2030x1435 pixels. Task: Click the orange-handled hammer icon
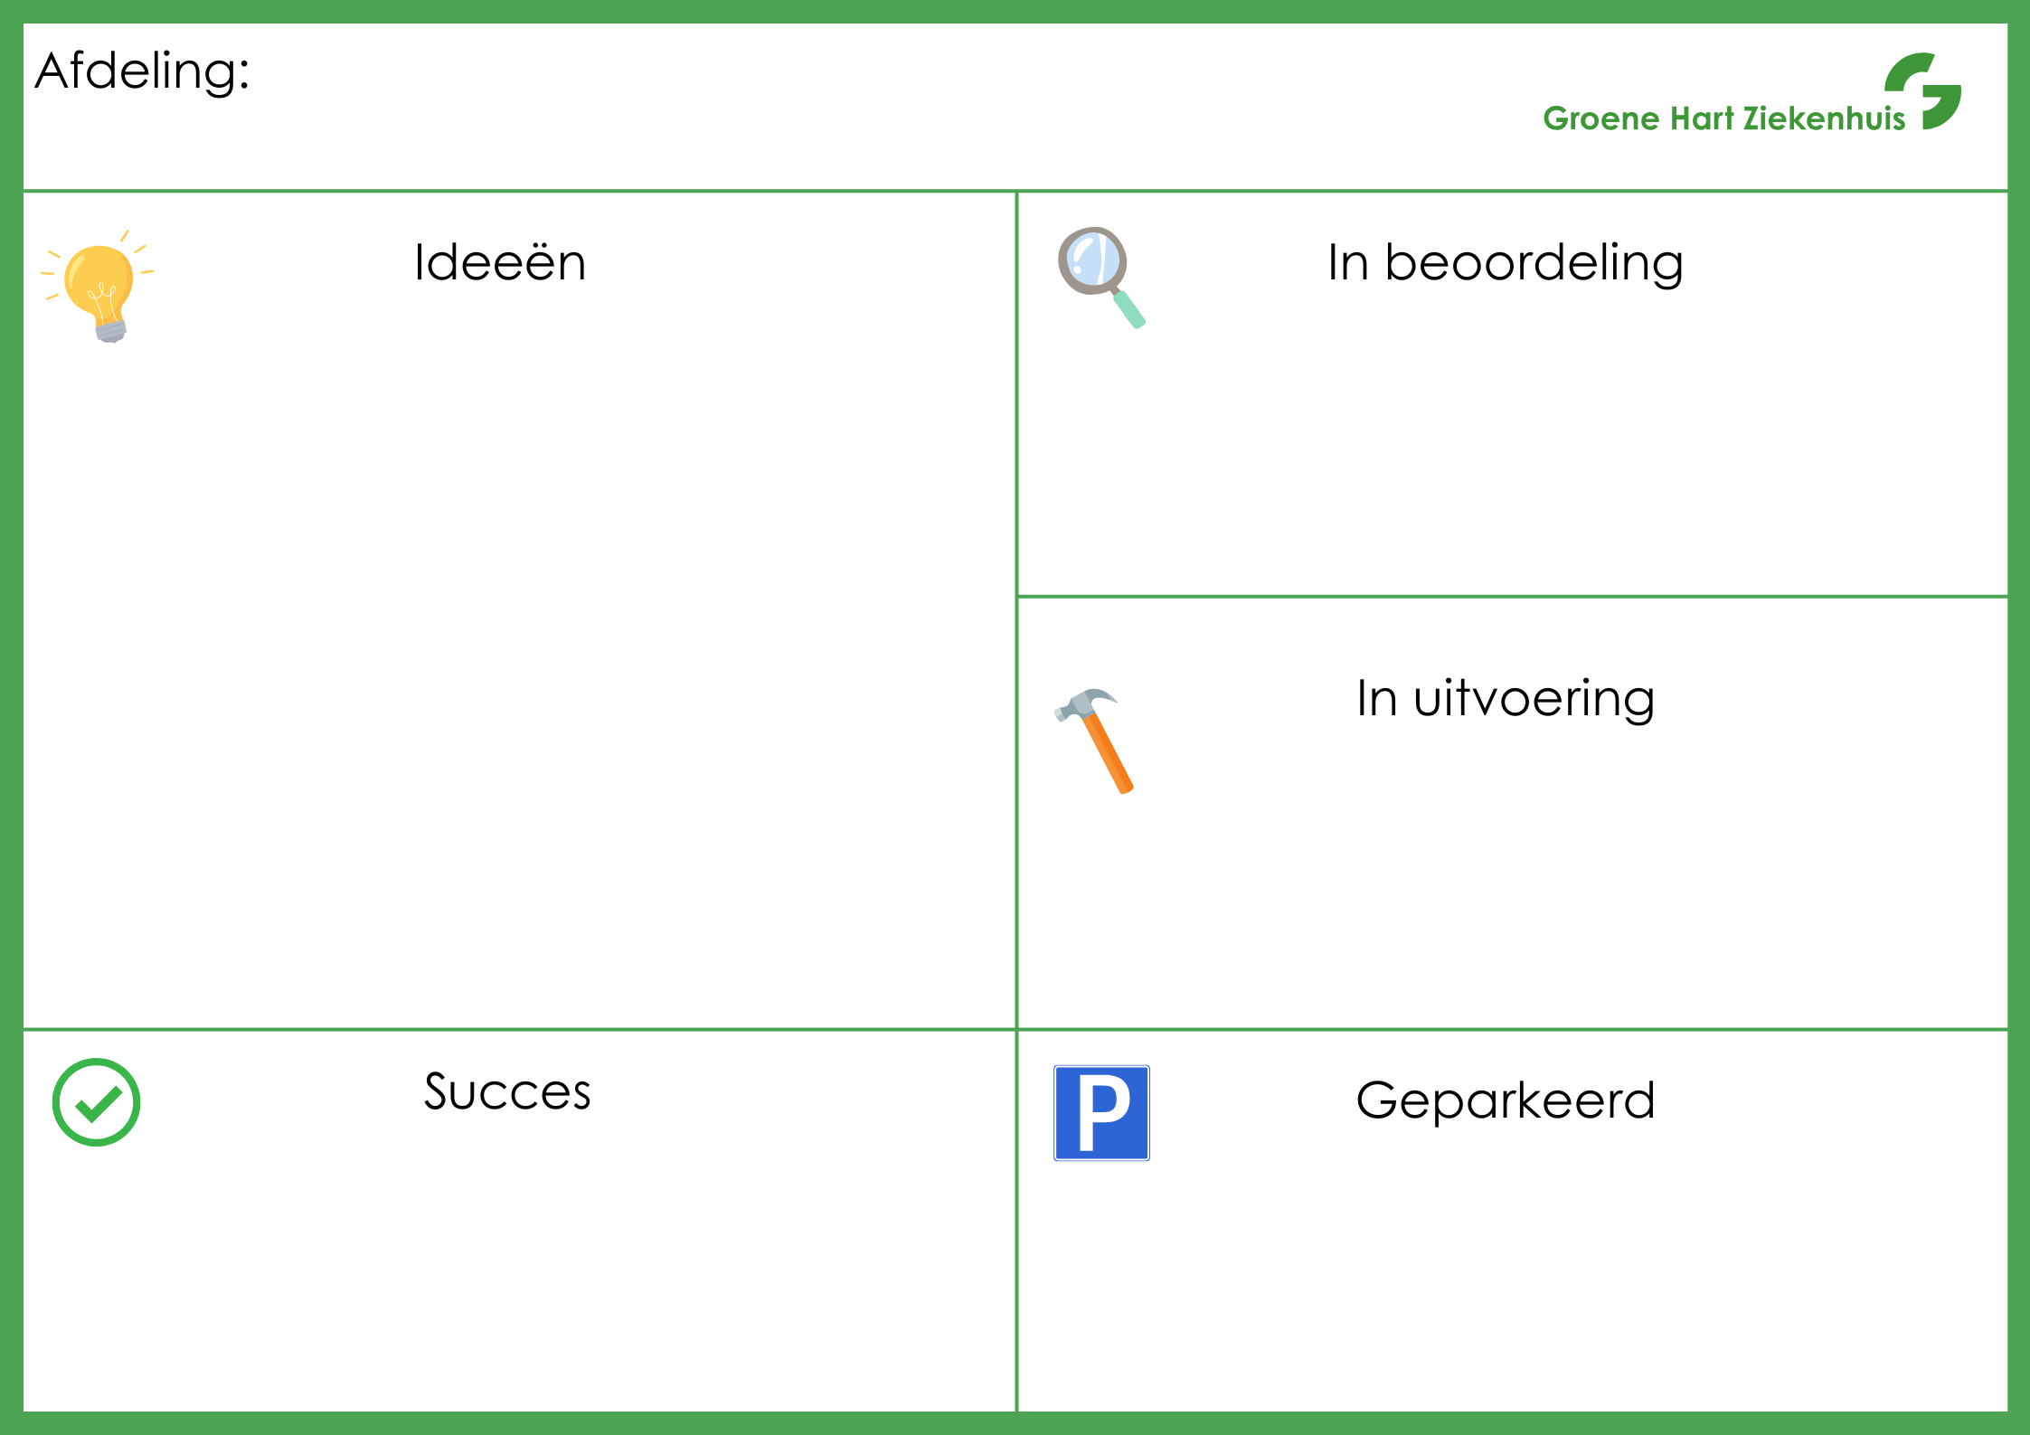tap(1096, 738)
